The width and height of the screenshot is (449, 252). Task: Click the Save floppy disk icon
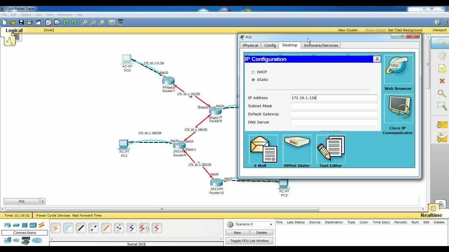(x=21, y=22)
